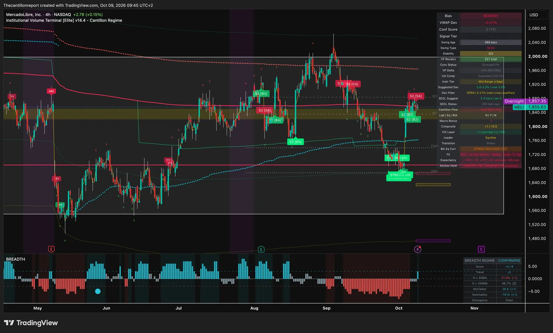The width and height of the screenshot is (553, 333).
Task: Click the VP Recalcs value 331 total
Action: tap(491, 59)
